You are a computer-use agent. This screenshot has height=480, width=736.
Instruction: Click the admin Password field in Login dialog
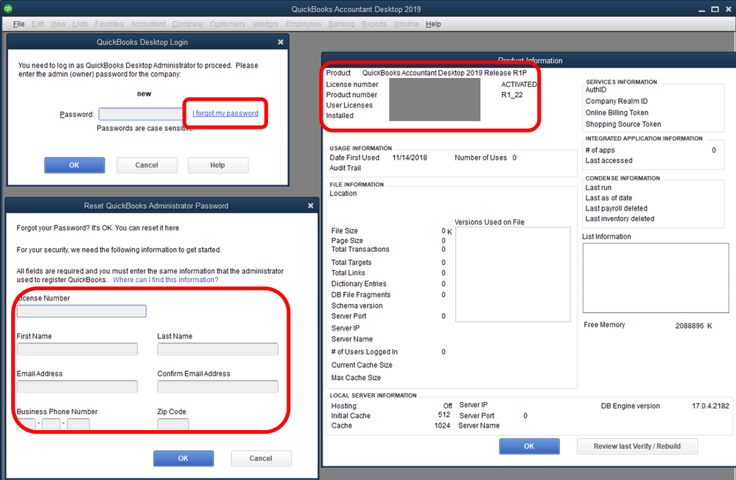coord(141,114)
